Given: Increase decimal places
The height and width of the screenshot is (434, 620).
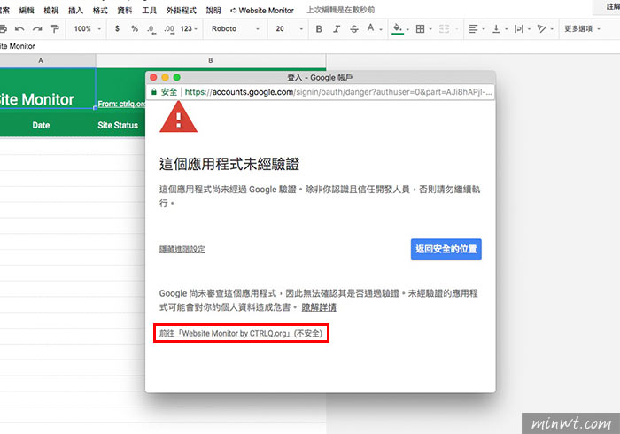Looking at the screenshot, I should (169, 29).
